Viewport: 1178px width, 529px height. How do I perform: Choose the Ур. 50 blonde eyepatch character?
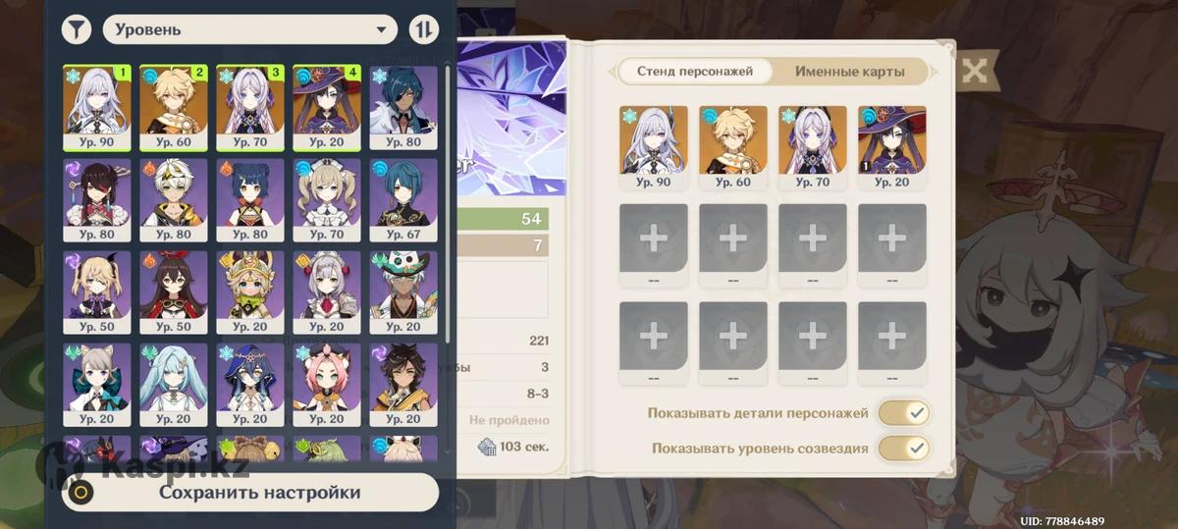coord(97,292)
